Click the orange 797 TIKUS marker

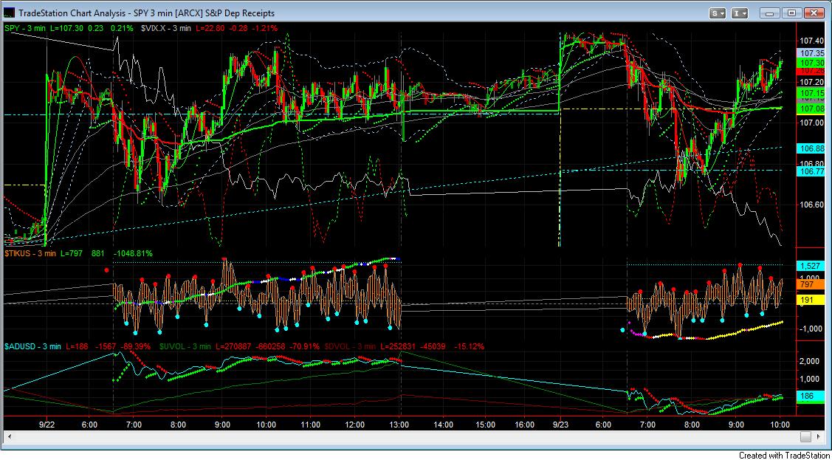(x=811, y=284)
